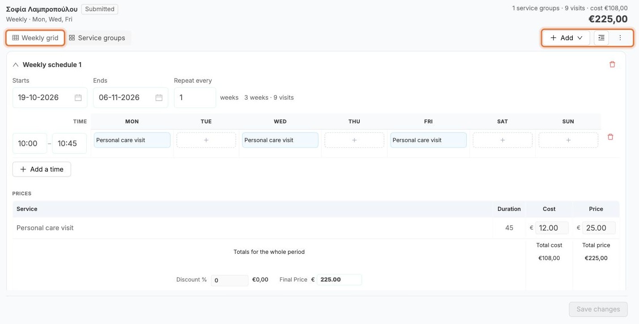This screenshot has height=324, width=639.
Task: Click the 'Weekly · Mon, Wed, Fri' subtitle
Action: 39,19
